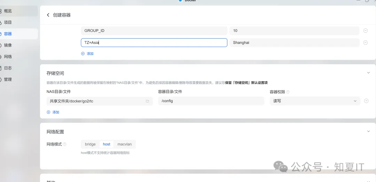Edit the 共享文件夹/docker/go2rtc path field

point(100,101)
